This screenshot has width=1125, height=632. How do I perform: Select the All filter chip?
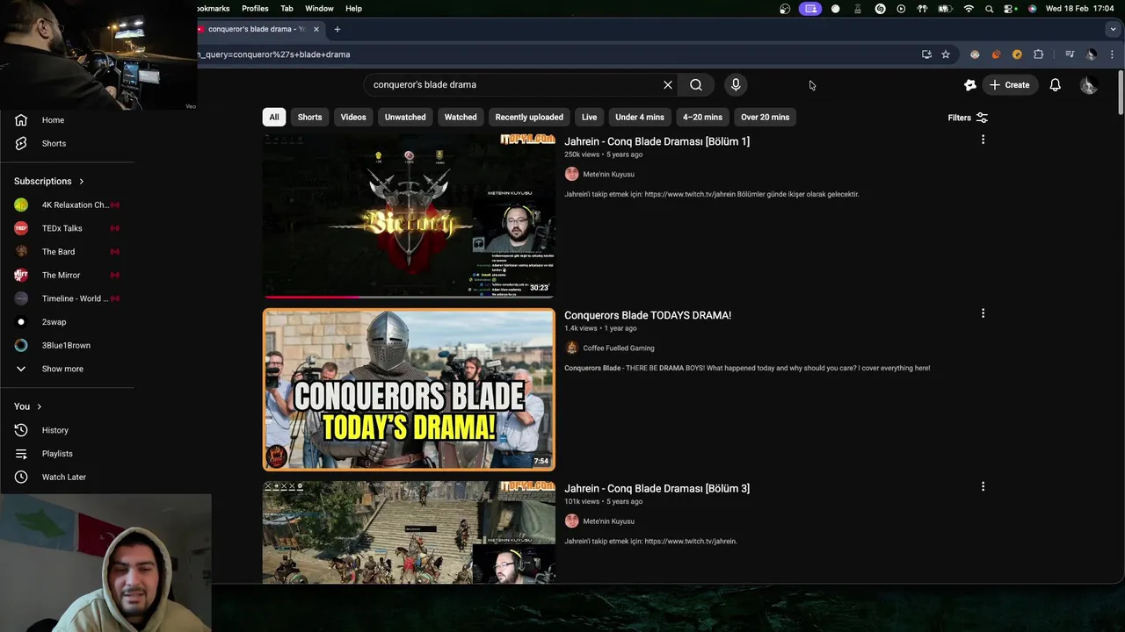[274, 117]
